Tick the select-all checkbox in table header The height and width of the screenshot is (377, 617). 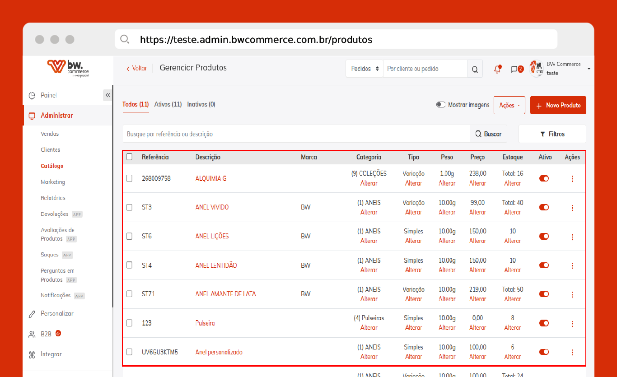[130, 157]
